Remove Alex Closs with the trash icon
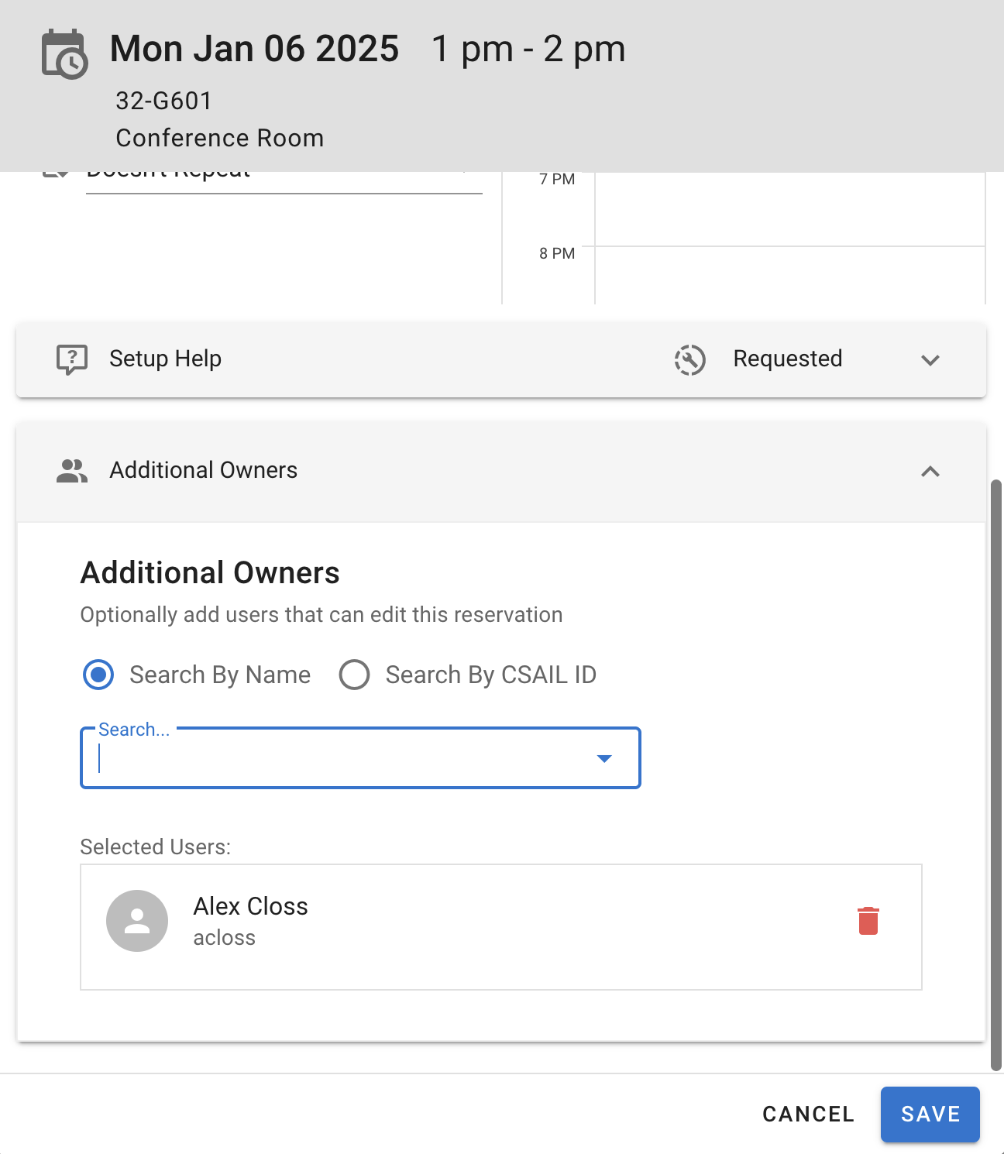The width and height of the screenshot is (1004, 1154). pyautogui.click(x=868, y=921)
